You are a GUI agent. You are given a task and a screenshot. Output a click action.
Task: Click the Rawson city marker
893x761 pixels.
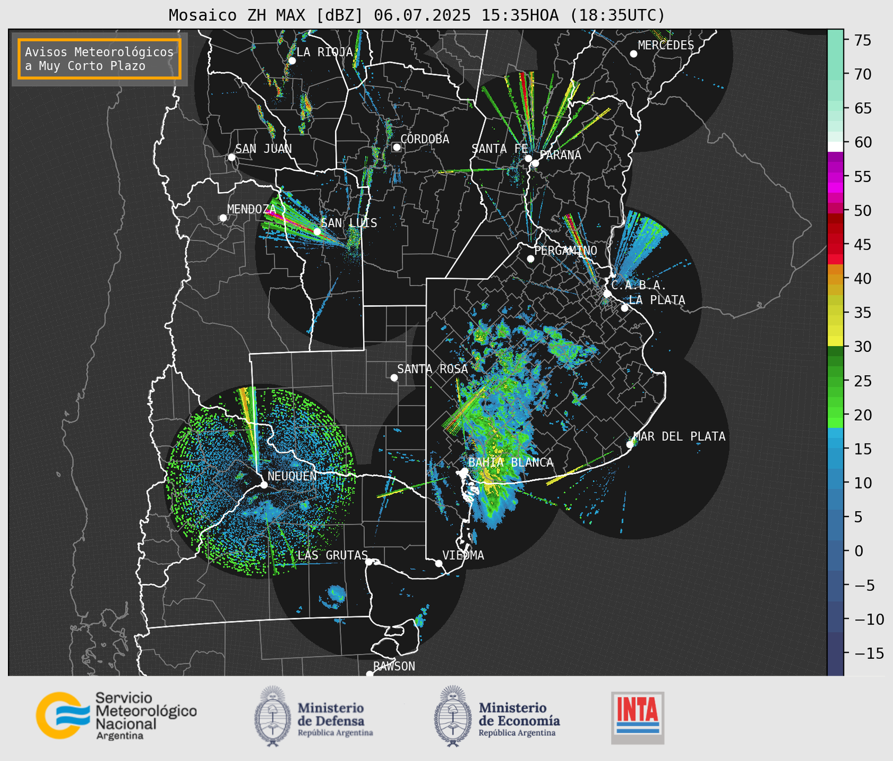coord(369,674)
